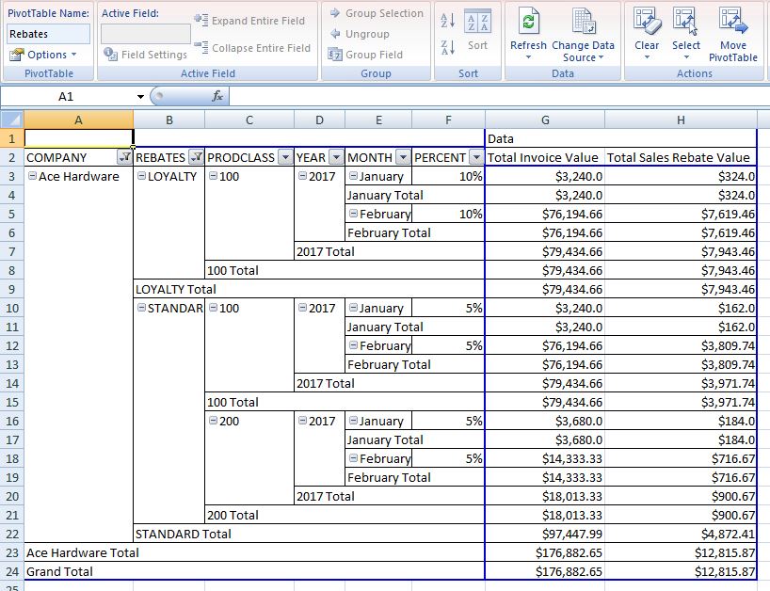Open the COMPANY filter dropdown

coord(125,157)
